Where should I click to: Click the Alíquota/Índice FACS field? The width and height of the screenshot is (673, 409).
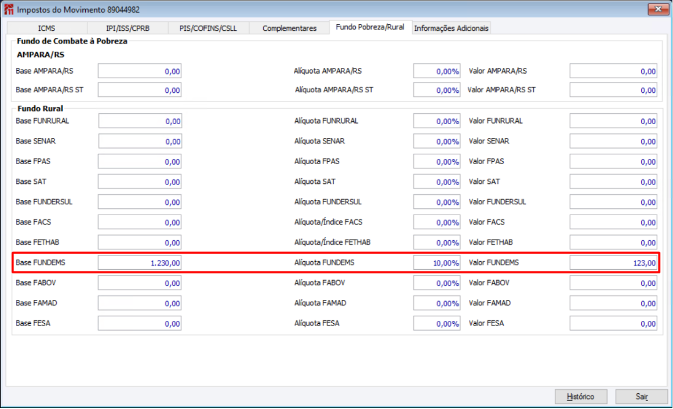436,223
